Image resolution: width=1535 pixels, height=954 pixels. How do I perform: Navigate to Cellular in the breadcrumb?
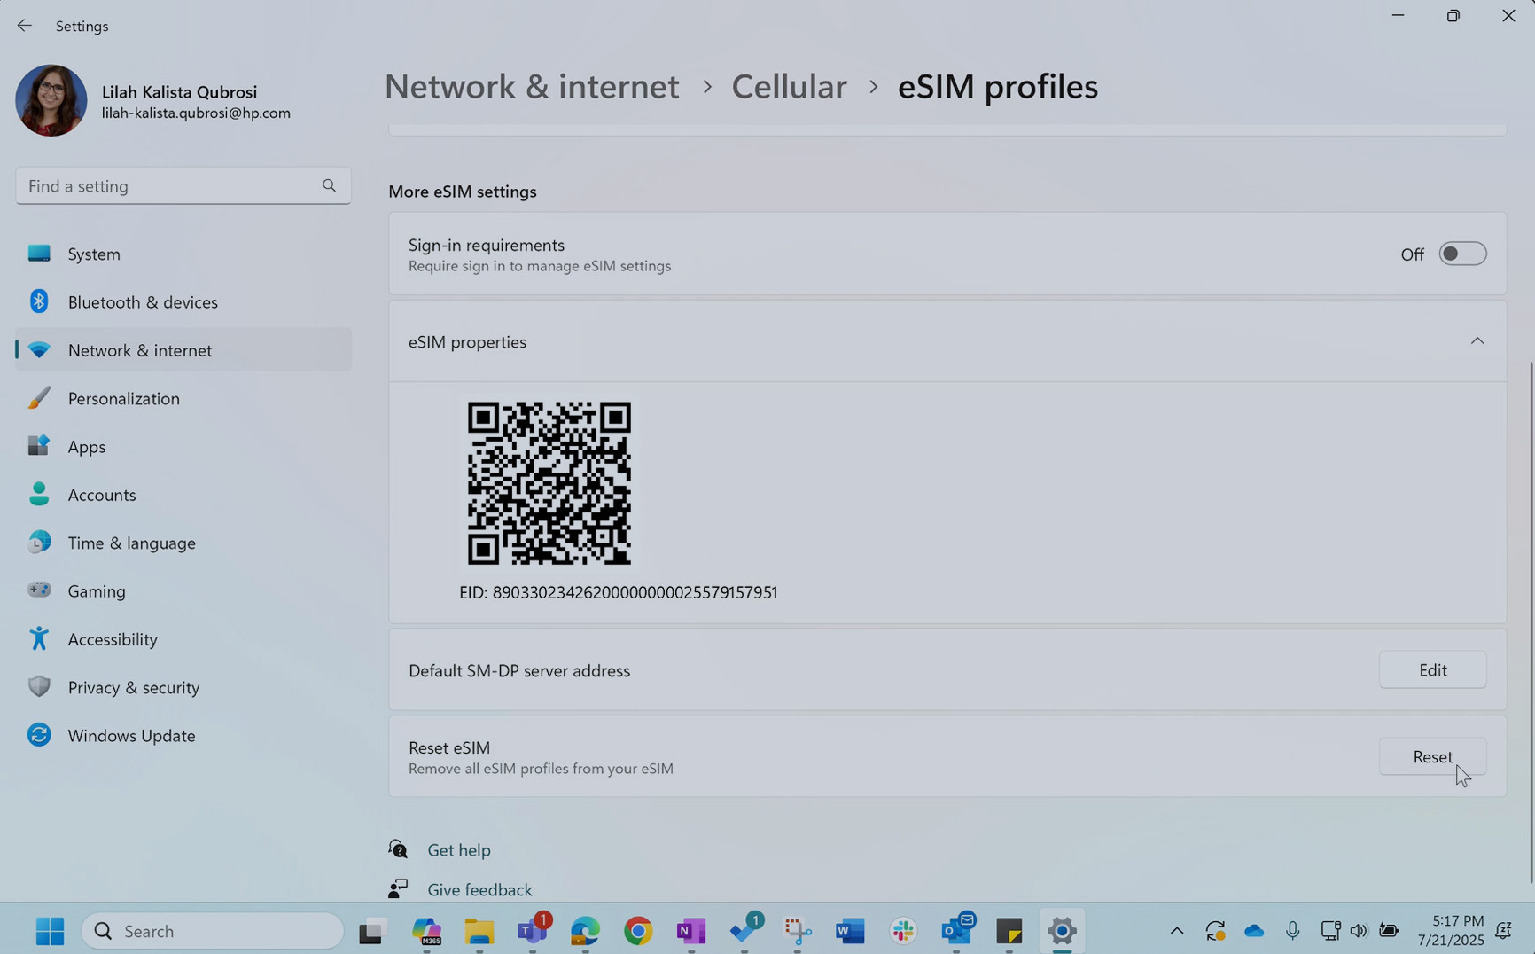point(788,87)
